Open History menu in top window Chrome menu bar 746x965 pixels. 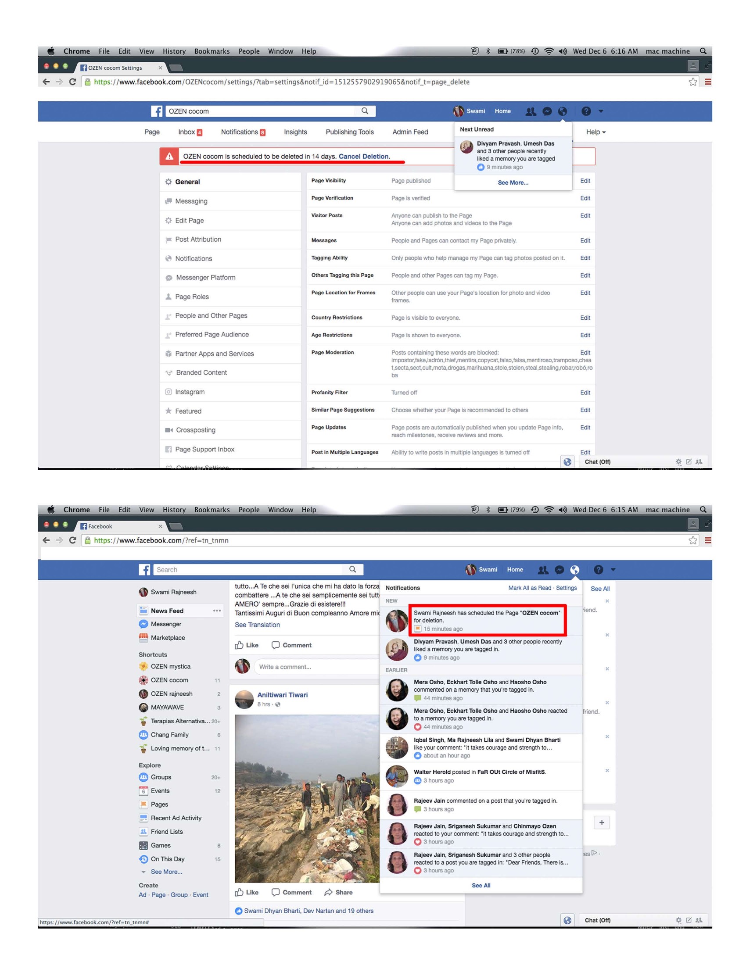pyautogui.click(x=174, y=51)
